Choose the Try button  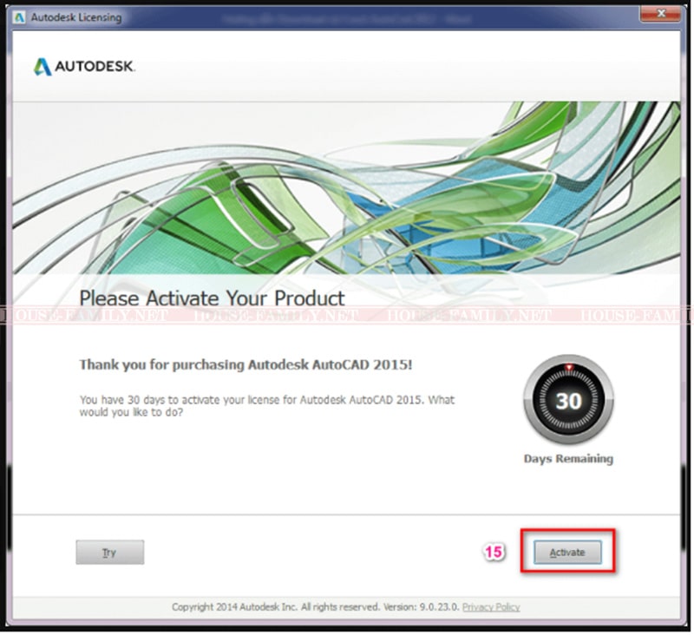(x=110, y=553)
